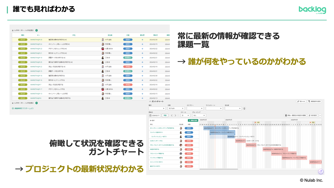334x188 pixels.
Task: Click priority arrow in MARKETINGJP-20 row
Action: click(x=142, y=40)
